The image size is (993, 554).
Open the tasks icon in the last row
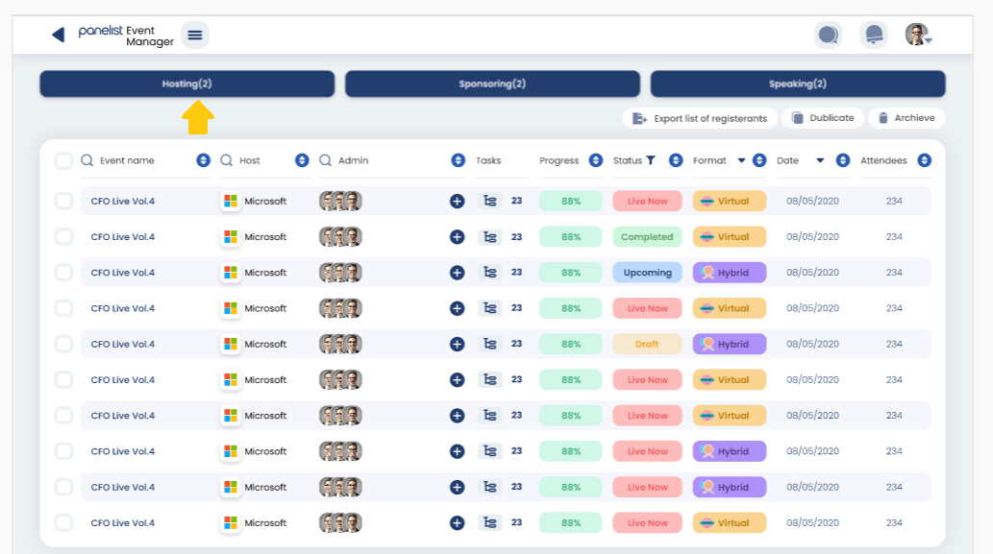click(x=489, y=523)
